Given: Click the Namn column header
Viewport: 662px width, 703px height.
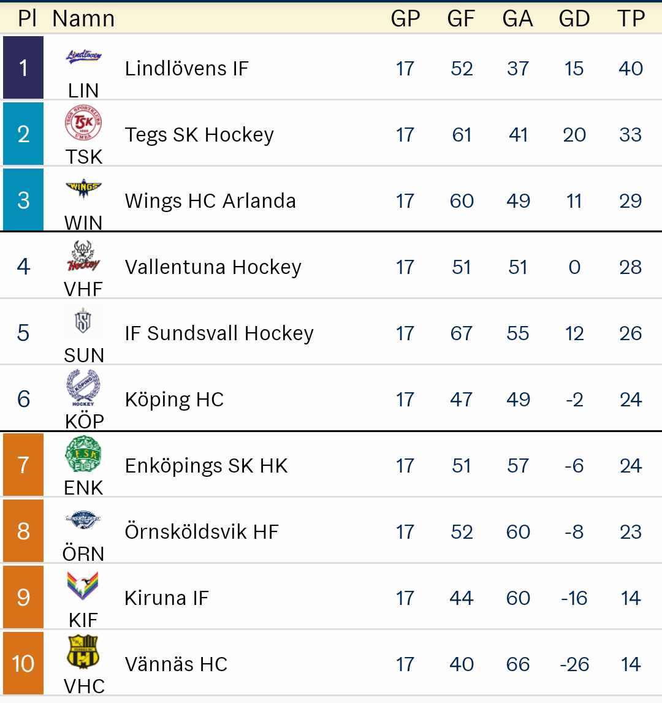Looking at the screenshot, I should (x=83, y=18).
